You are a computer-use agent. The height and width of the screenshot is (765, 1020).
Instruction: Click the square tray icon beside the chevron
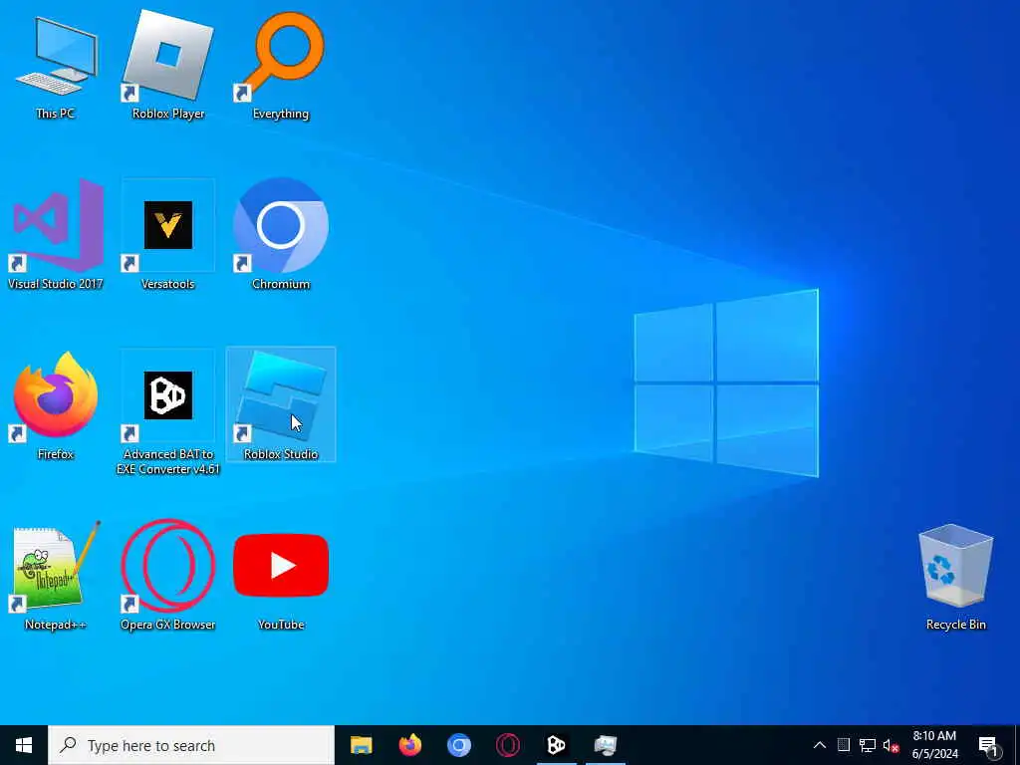844,745
